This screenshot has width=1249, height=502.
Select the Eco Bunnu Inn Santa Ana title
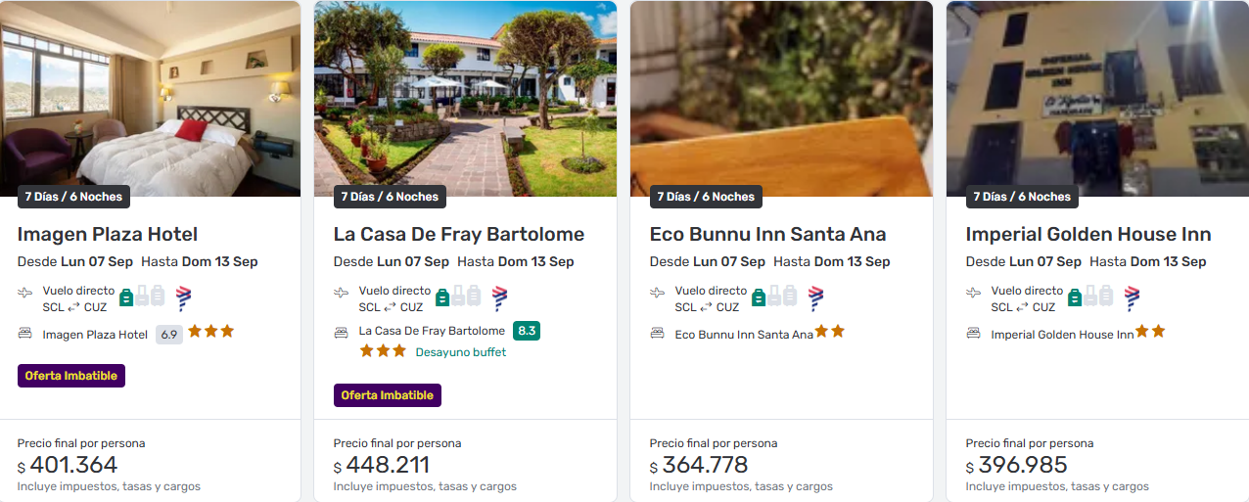[x=767, y=235]
